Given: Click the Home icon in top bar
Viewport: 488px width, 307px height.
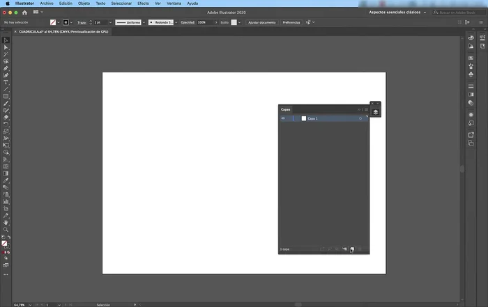Looking at the screenshot, I should point(35,12).
